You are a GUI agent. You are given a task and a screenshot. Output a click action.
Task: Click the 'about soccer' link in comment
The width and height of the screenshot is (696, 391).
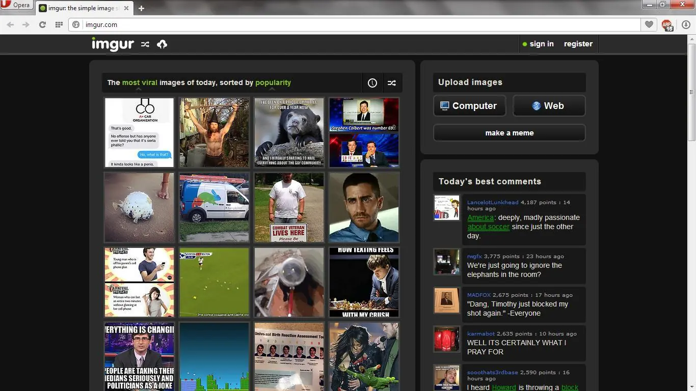point(488,227)
